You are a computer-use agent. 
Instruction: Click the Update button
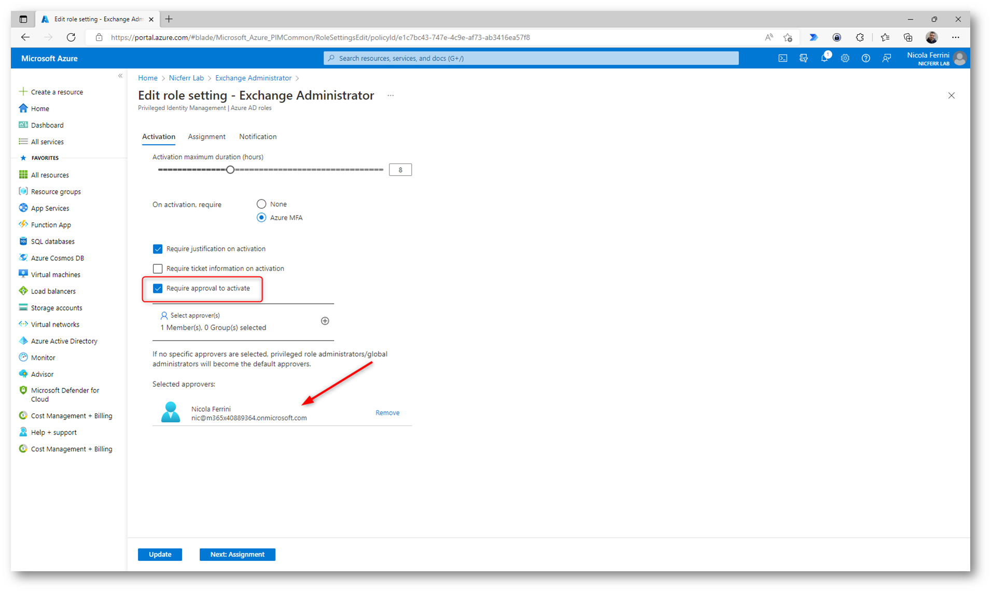(x=160, y=554)
